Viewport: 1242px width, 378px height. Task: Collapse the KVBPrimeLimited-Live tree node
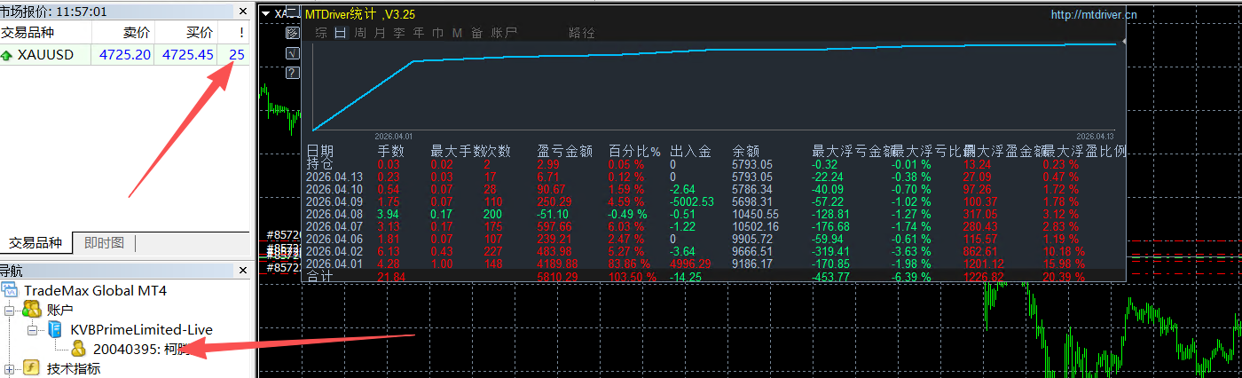point(32,329)
